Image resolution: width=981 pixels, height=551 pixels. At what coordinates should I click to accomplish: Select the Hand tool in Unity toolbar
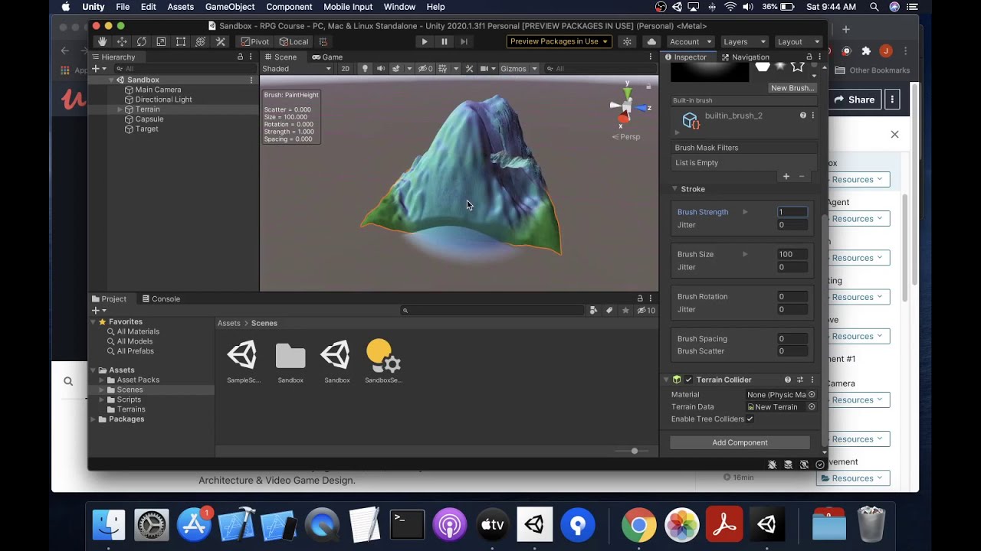click(102, 41)
